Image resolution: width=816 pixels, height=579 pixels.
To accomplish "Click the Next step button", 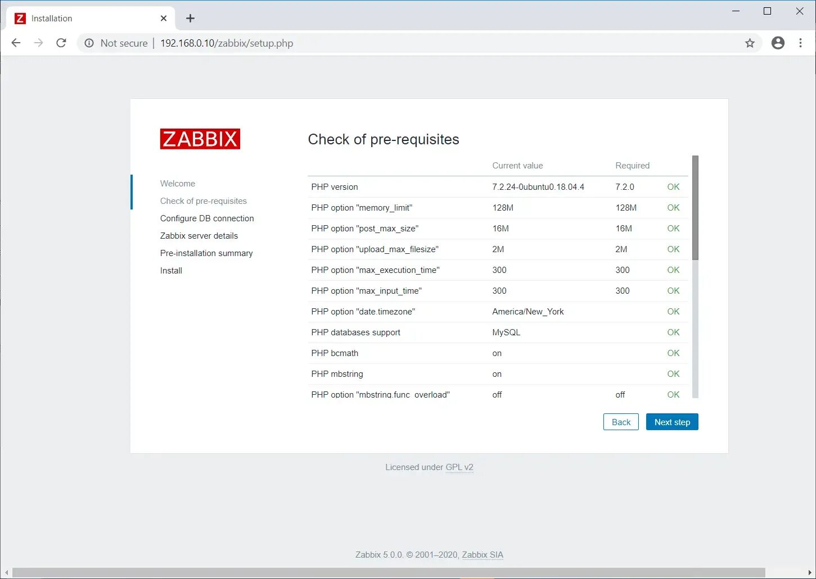I will point(672,422).
